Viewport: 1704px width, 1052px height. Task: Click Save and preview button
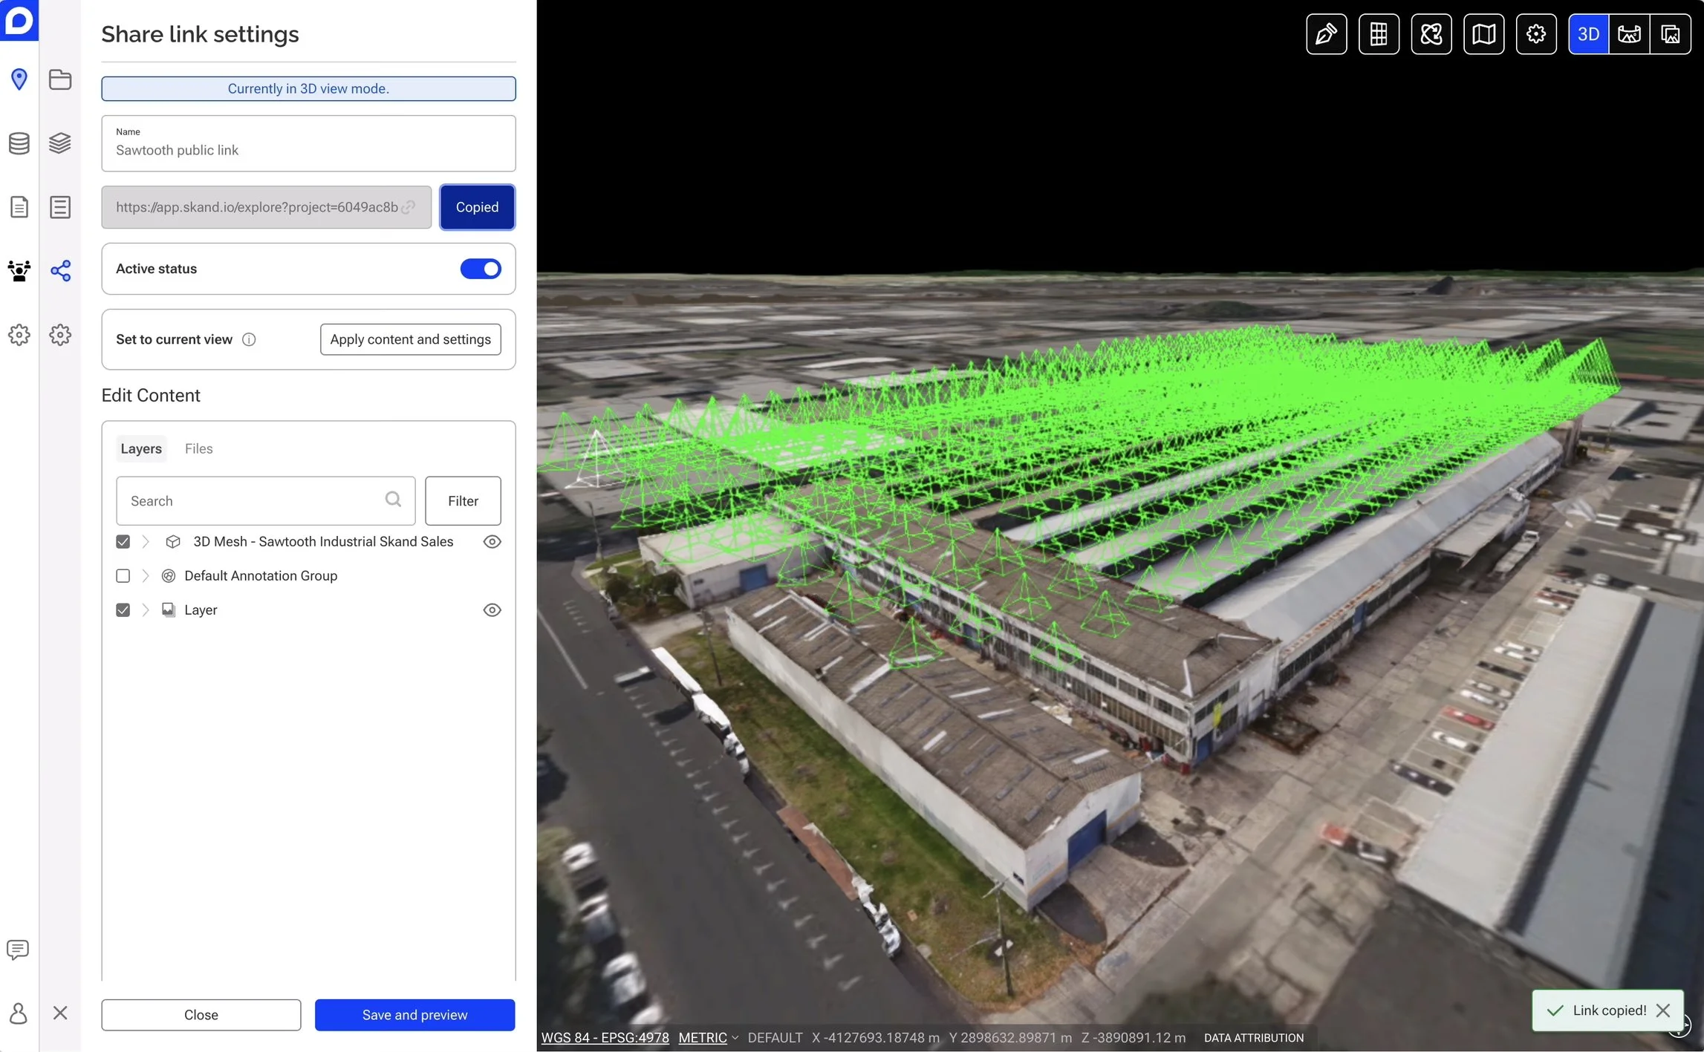click(x=414, y=1015)
